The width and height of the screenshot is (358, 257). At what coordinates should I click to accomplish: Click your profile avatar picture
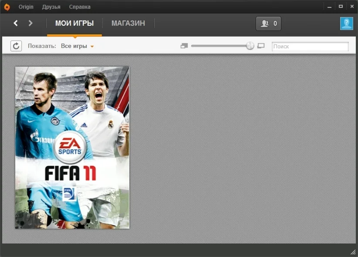346,24
